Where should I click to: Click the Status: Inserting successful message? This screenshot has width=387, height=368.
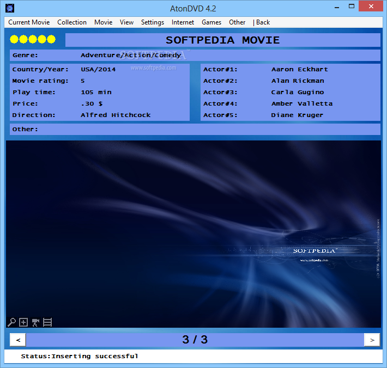tap(80, 356)
